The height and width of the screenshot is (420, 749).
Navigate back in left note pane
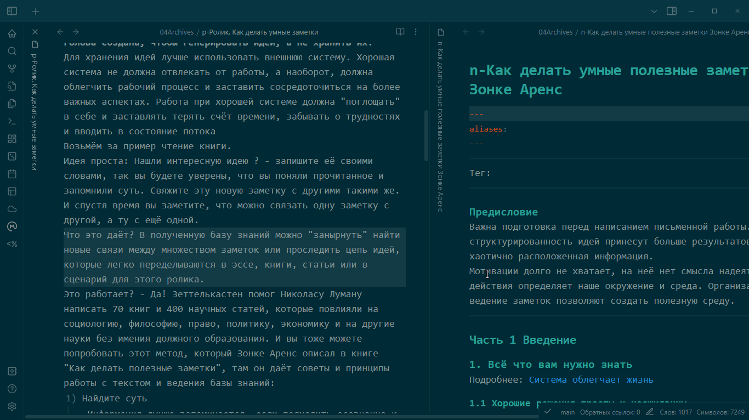pyautogui.click(x=60, y=32)
